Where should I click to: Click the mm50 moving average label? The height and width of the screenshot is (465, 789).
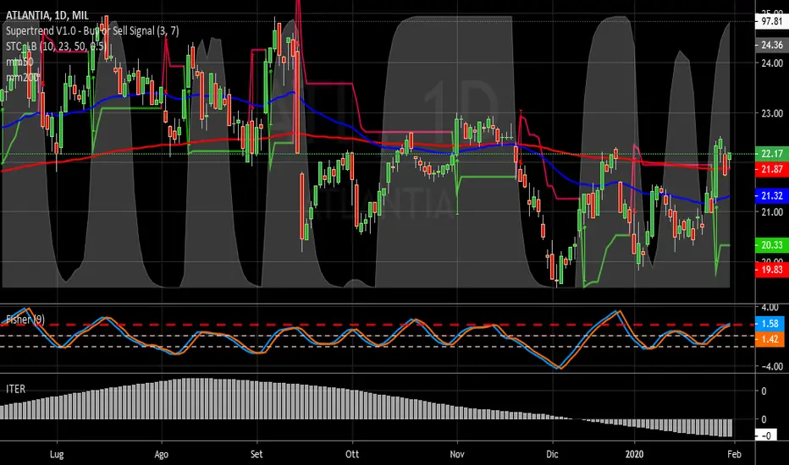point(19,62)
